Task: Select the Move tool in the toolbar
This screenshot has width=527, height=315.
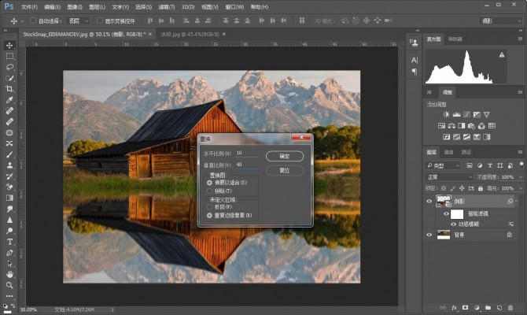Action: [9, 45]
